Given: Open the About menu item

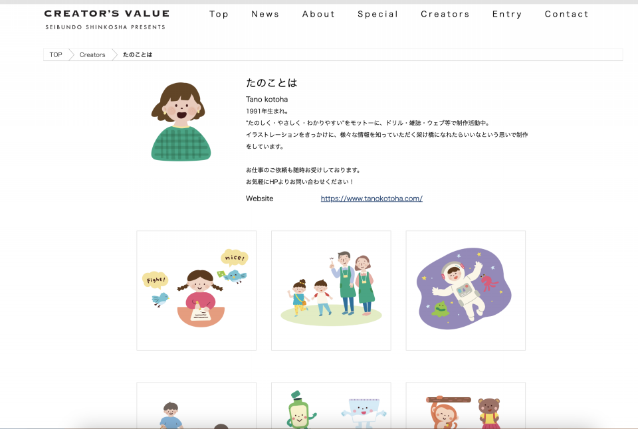Looking at the screenshot, I should (318, 14).
